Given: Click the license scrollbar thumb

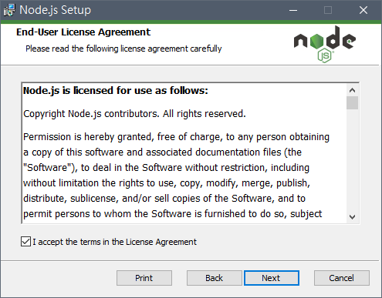Looking at the screenshot, I should 352,102.
